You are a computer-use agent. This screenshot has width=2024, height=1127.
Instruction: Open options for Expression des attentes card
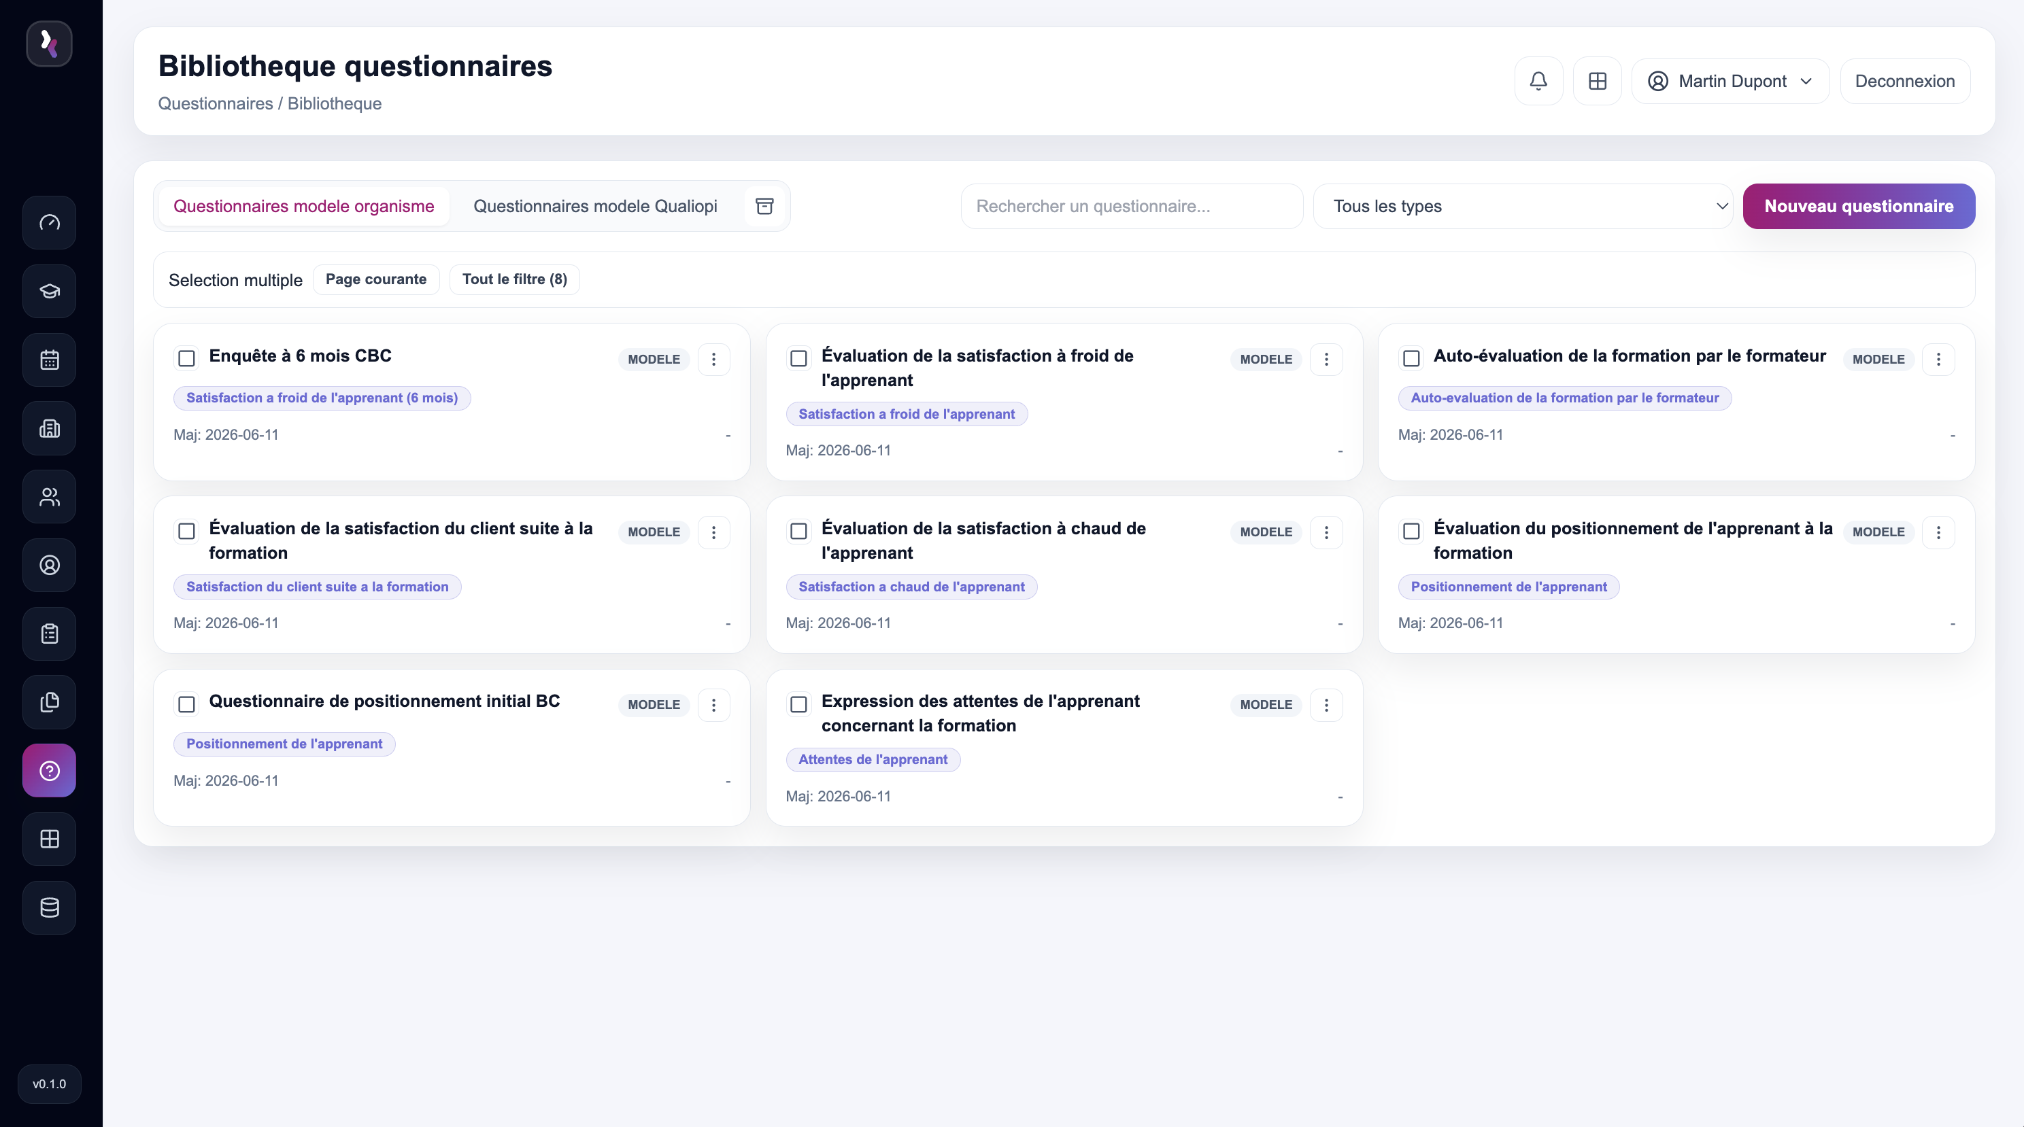[x=1326, y=704]
